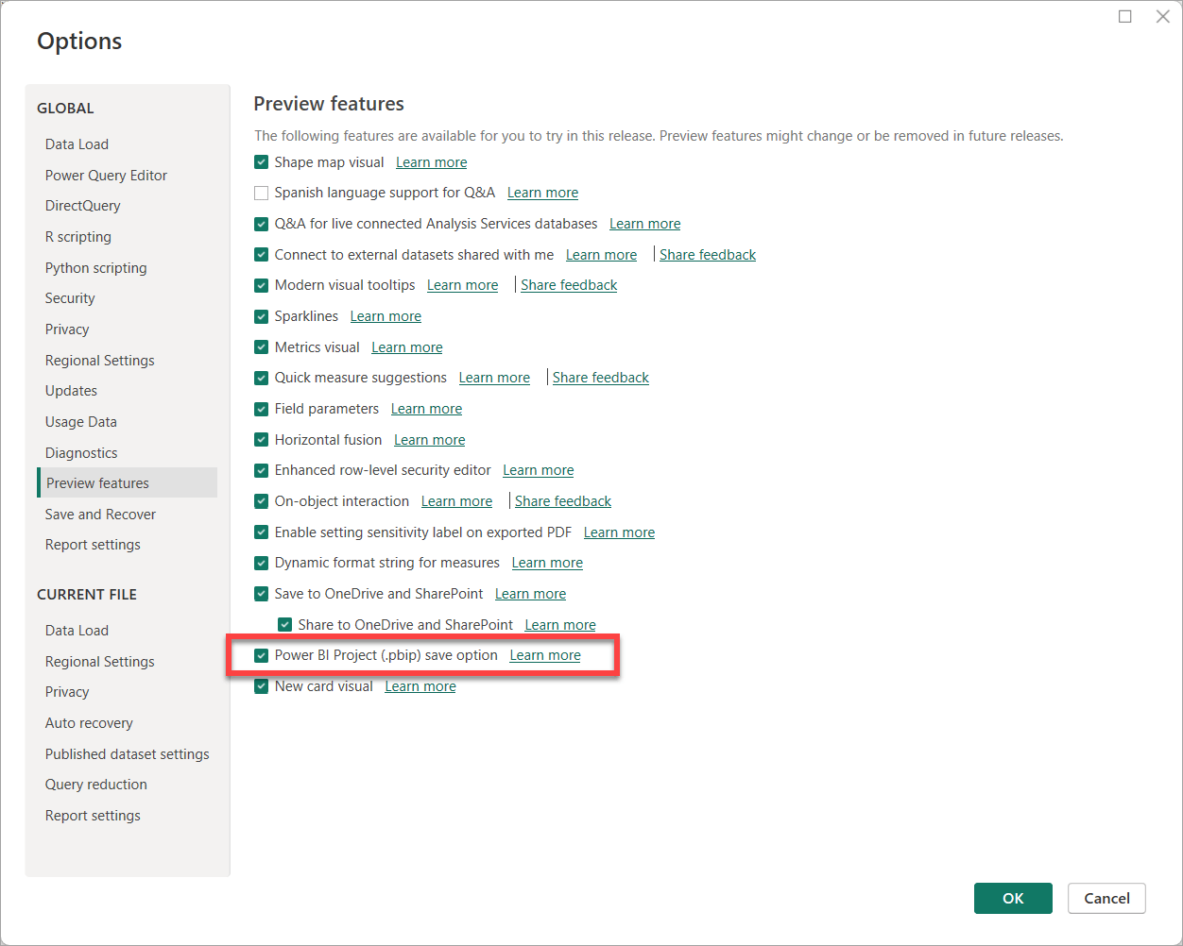Uncheck the Field parameters option
The height and width of the screenshot is (946, 1183).
pos(262,409)
